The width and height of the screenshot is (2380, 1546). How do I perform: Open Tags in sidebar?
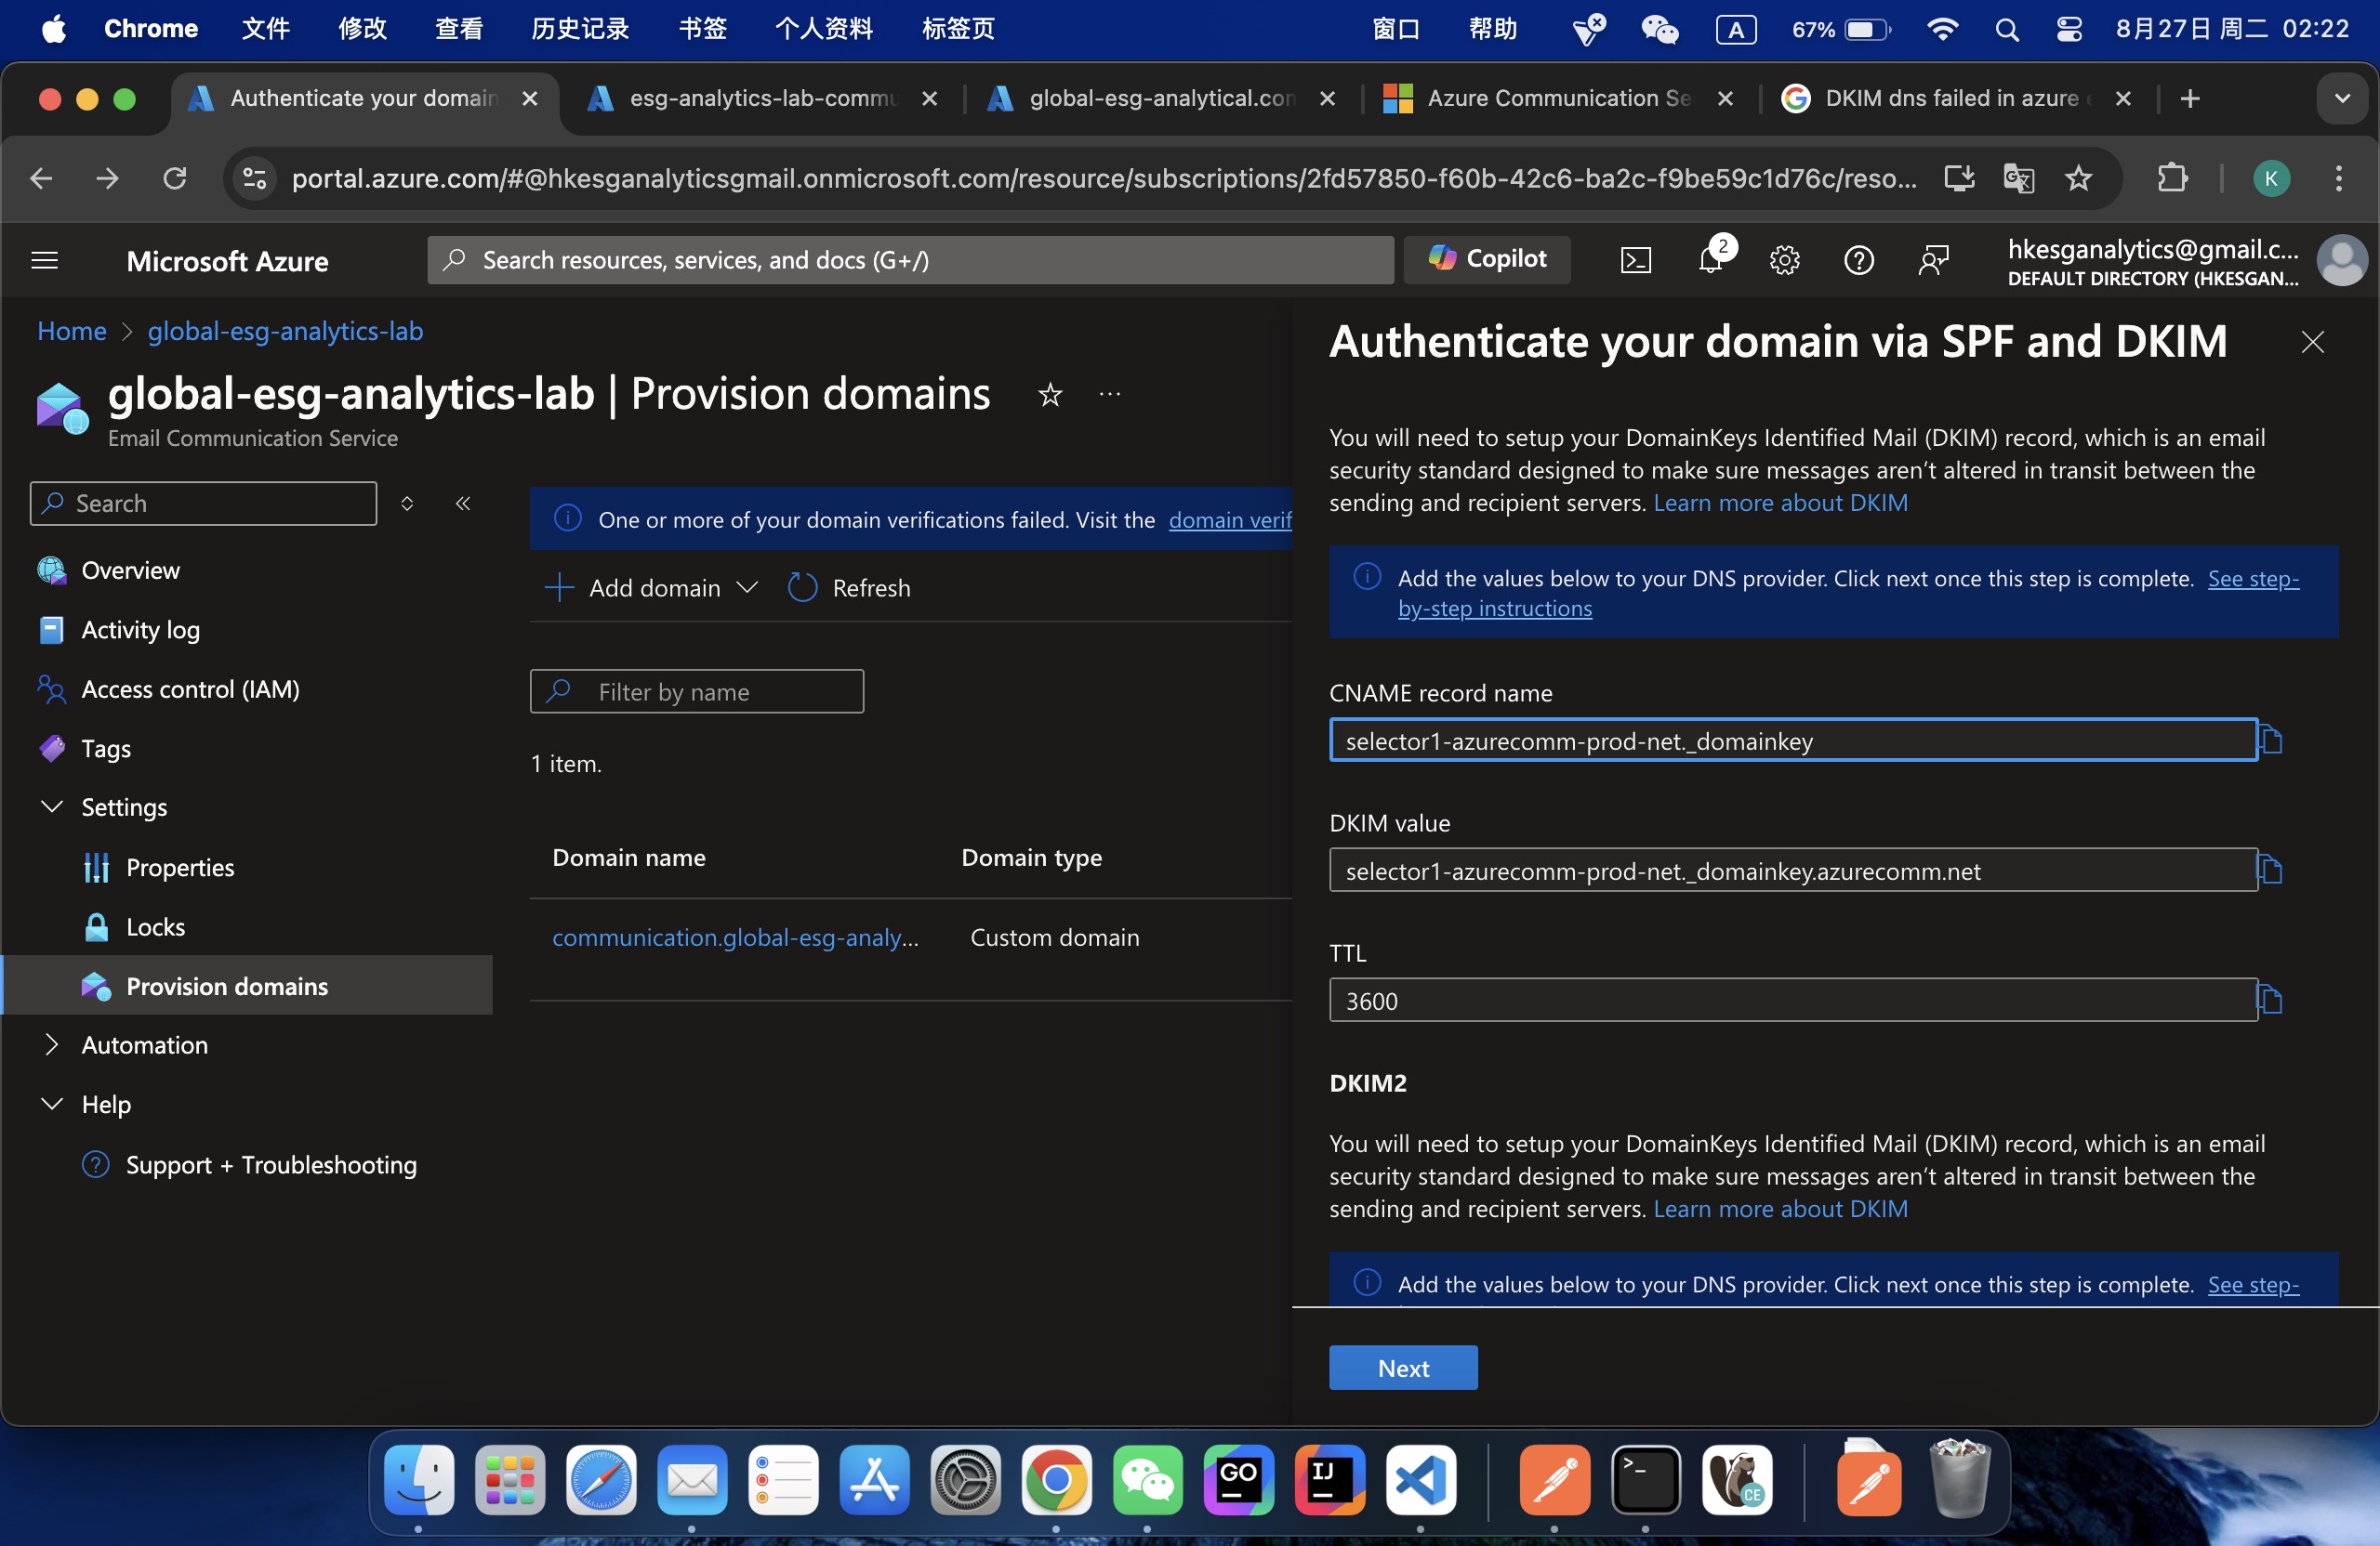pyautogui.click(x=105, y=749)
